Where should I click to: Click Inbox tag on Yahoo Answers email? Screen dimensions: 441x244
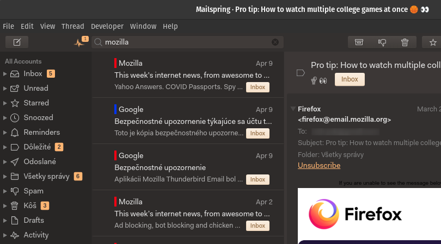(x=258, y=87)
